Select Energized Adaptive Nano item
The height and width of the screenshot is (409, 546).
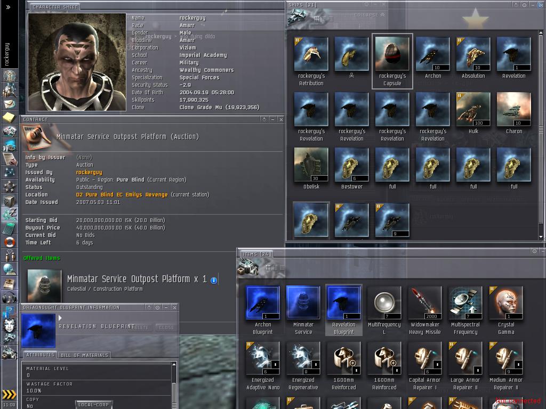pos(263,366)
